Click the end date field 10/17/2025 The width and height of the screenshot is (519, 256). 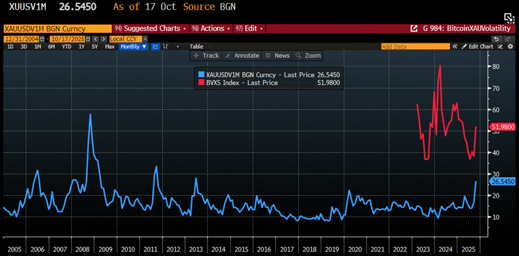(x=67, y=39)
